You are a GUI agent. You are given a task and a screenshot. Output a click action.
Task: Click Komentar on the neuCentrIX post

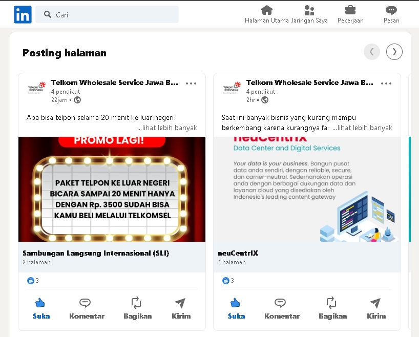click(x=282, y=309)
